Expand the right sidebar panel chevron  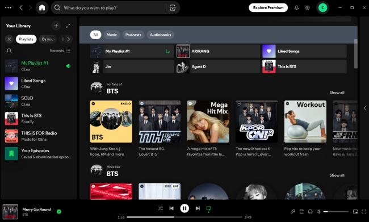(365, 108)
